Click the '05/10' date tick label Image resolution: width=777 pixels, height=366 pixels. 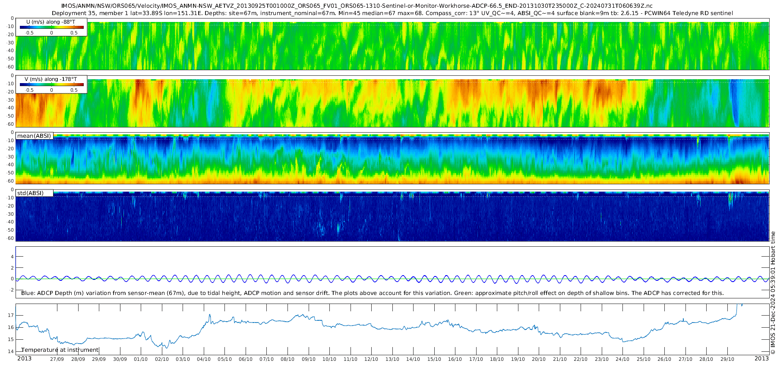[224, 359]
